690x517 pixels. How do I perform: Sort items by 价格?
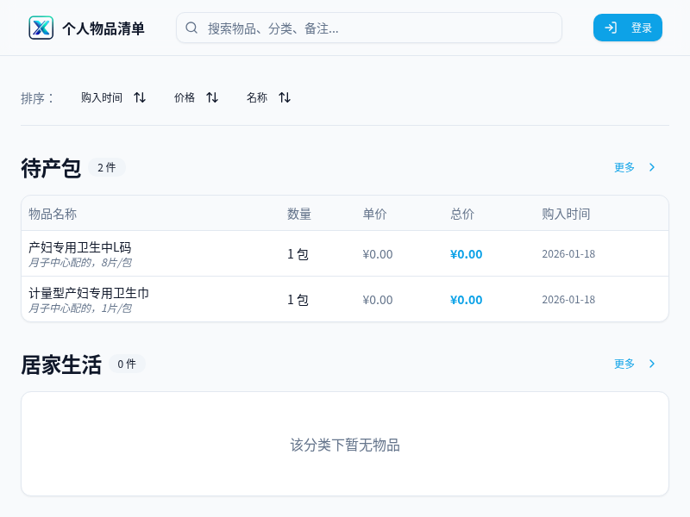[185, 97]
